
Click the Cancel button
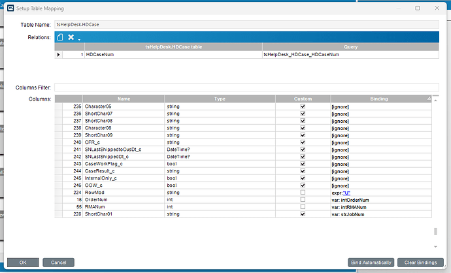[x=58, y=263]
